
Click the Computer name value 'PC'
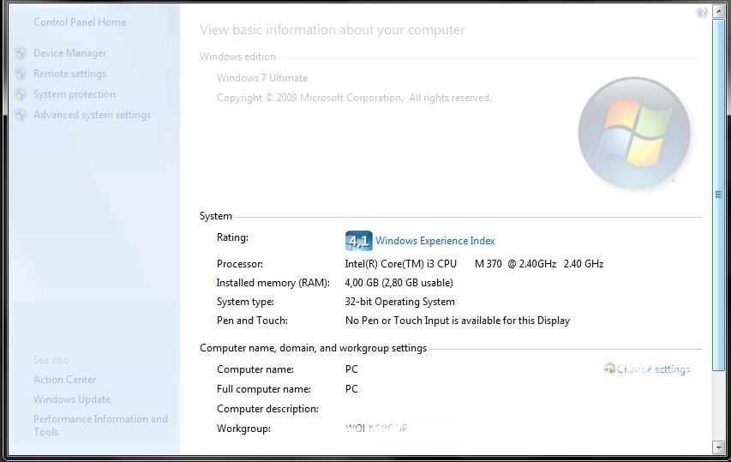(x=351, y=369)
